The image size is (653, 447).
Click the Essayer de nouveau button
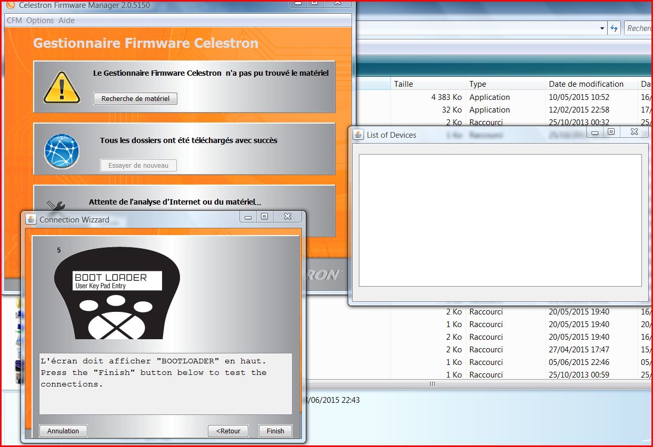pos(138,165)
